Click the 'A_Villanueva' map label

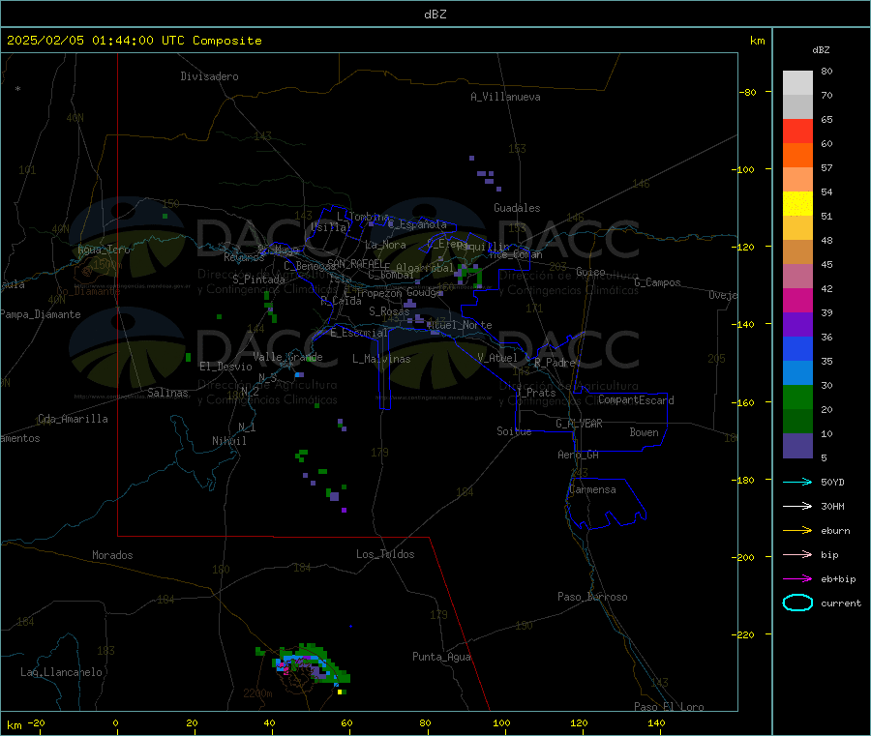505,97
